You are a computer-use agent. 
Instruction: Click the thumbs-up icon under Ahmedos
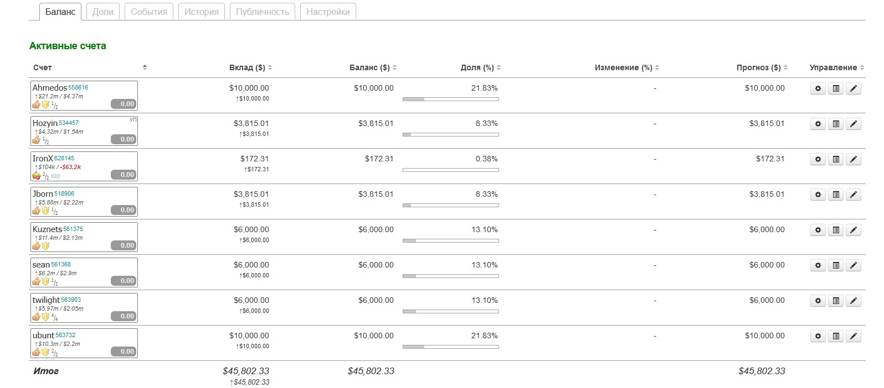coord(37,104)
